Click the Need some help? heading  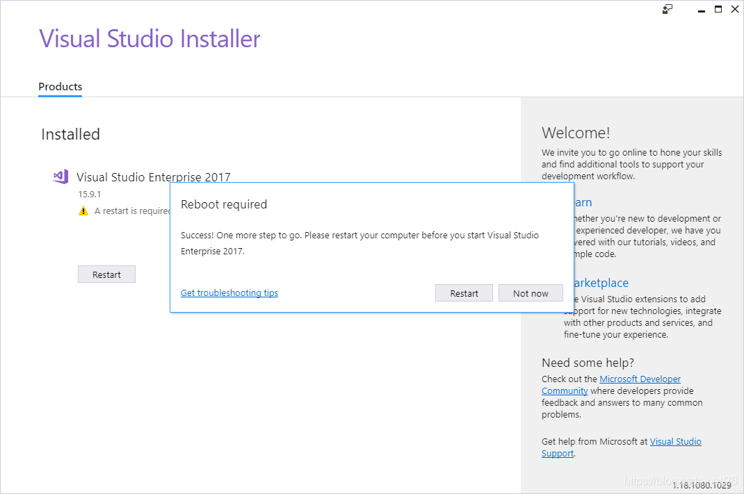[x=588, y=363]
